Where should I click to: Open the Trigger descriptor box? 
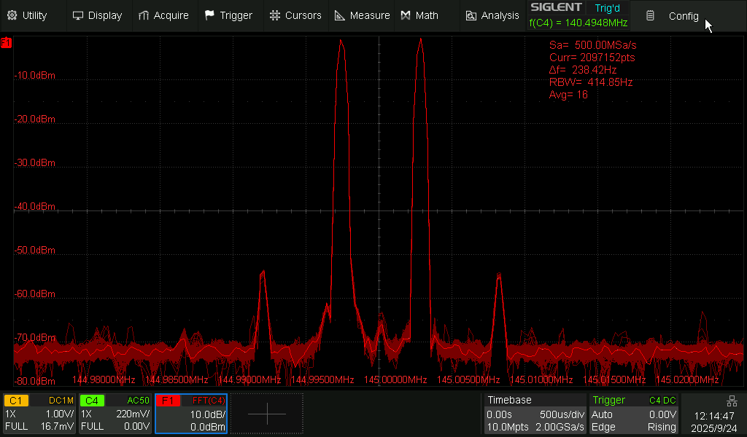(634, 414)
